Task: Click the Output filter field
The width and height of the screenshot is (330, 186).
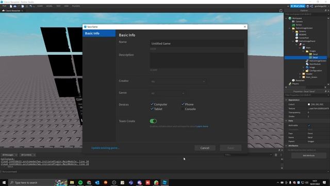Action: 248,155
